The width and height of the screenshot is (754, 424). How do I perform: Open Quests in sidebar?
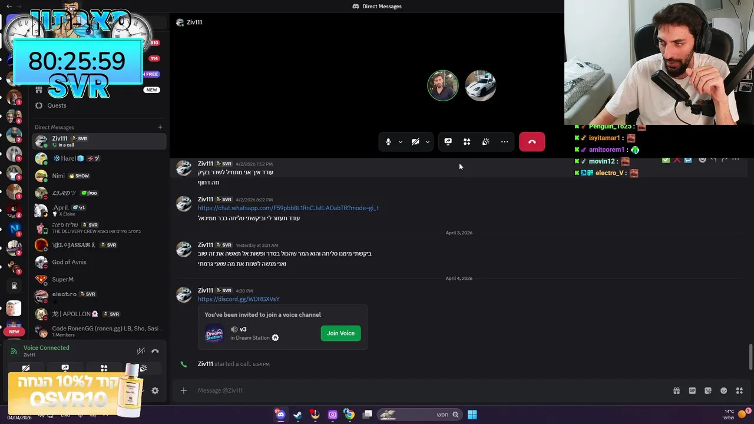[99, 105]
